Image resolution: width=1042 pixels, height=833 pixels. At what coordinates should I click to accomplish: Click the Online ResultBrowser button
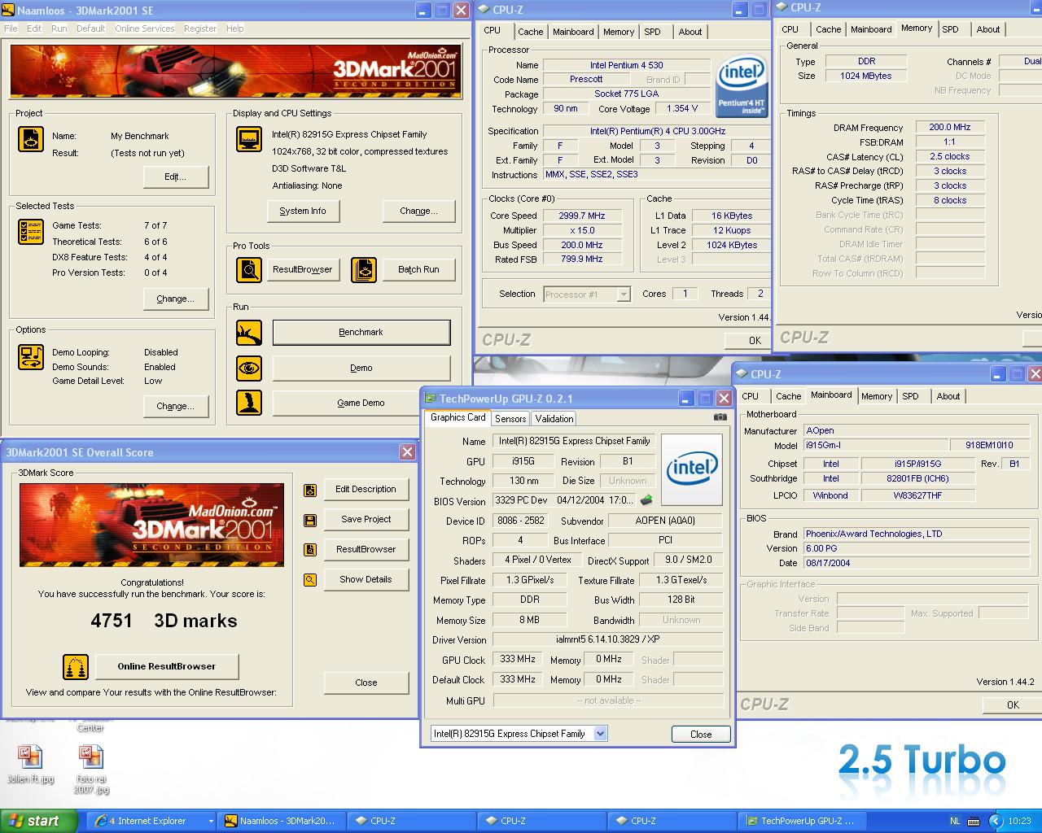167,666
